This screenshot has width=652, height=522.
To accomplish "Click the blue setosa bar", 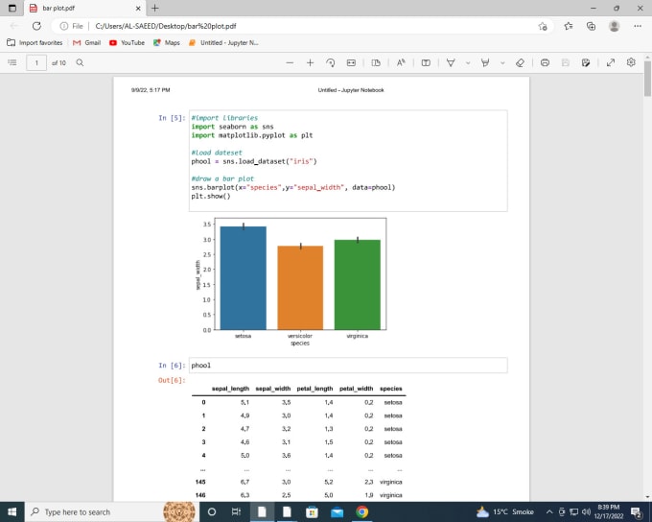I will (x=244, y=278).
